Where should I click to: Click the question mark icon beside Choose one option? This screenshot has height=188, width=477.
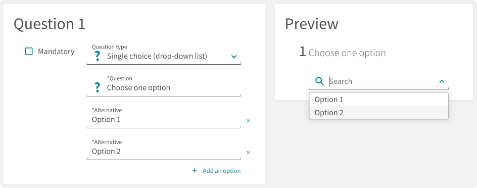(x=97, y=87)
